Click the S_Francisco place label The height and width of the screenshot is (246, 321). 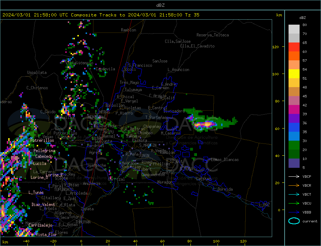click(x=140, y=65)
